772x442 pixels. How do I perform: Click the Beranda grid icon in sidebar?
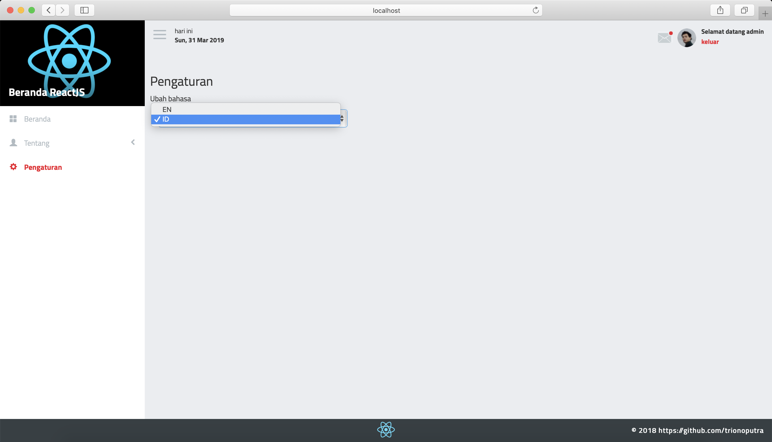(x=13, y=119)
